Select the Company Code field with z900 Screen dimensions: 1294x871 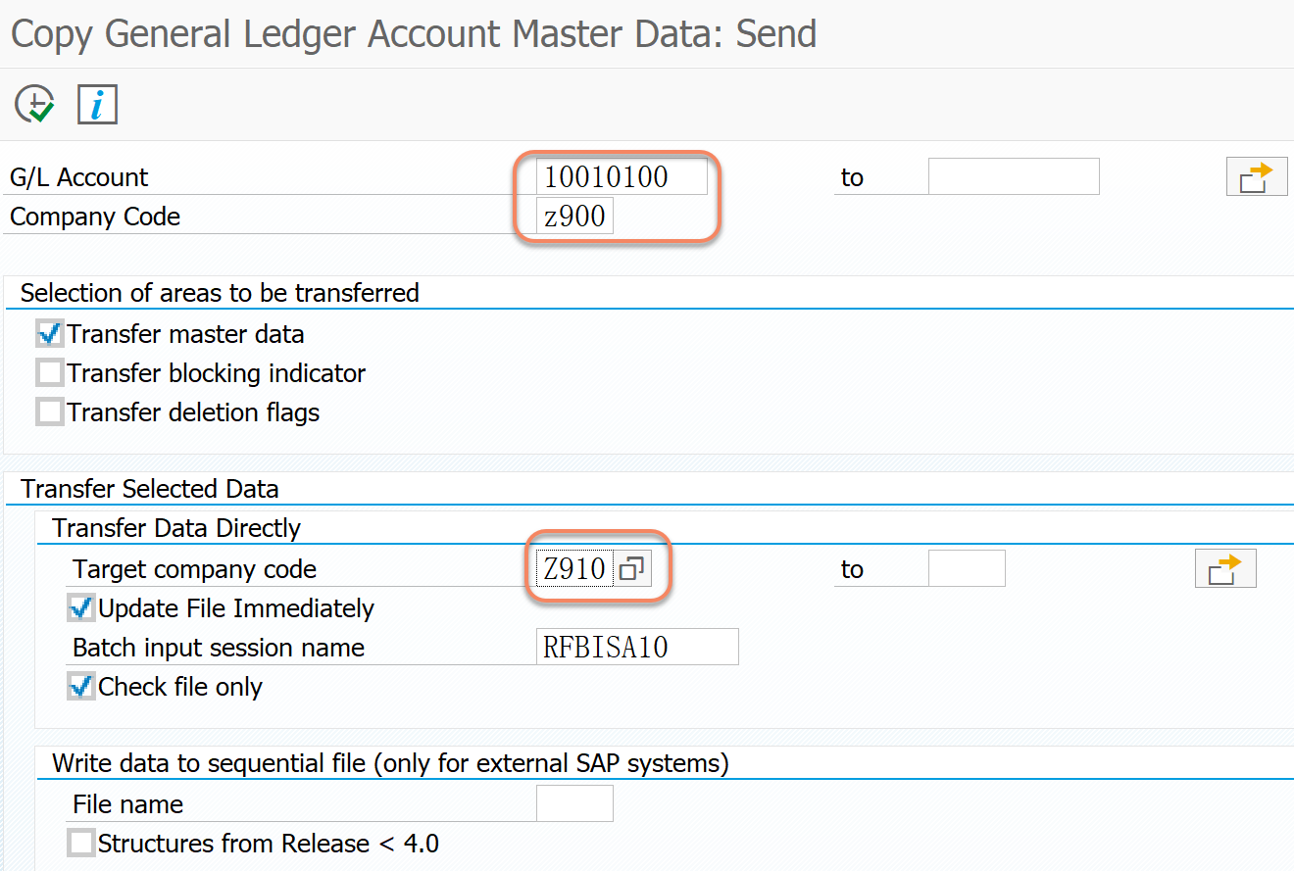coord(573,216)
